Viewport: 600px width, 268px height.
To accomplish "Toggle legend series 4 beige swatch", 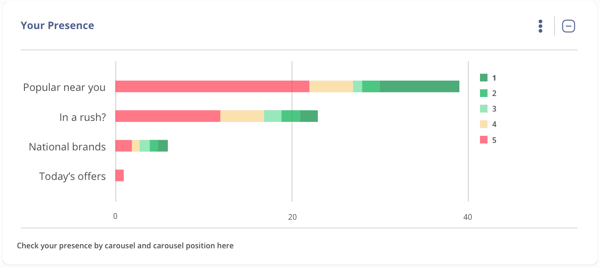I will click(x=484, y=124).
